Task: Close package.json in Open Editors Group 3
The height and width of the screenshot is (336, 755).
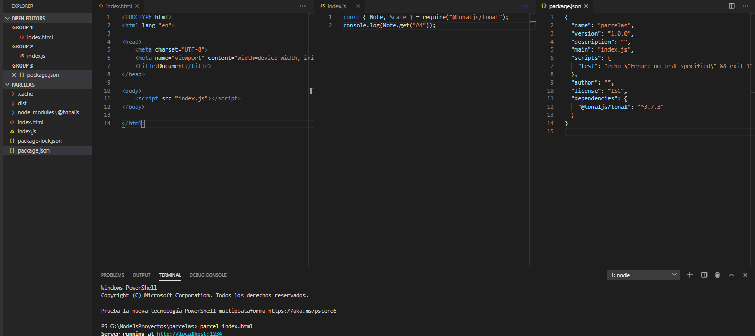Action: (14, 75)
